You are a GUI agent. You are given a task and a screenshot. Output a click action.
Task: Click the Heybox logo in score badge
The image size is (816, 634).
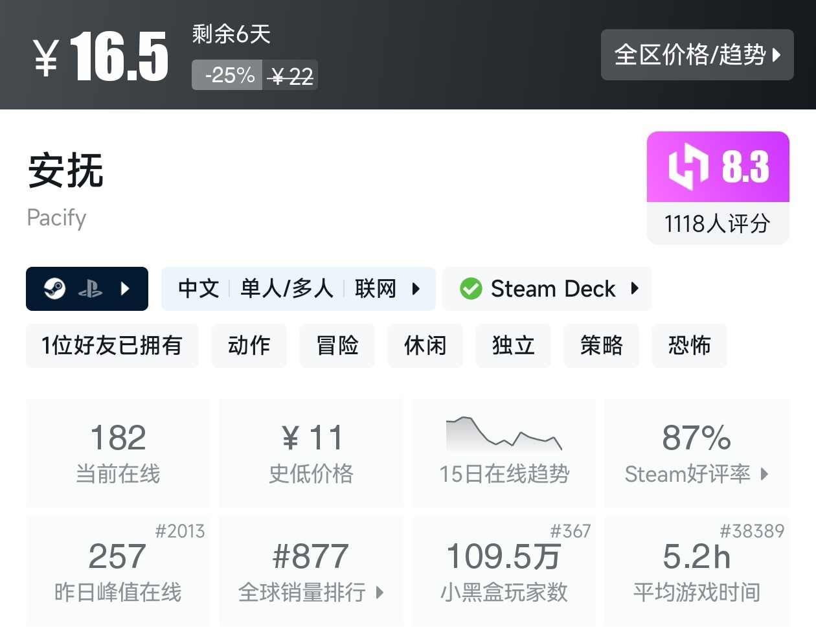(688, 166)
